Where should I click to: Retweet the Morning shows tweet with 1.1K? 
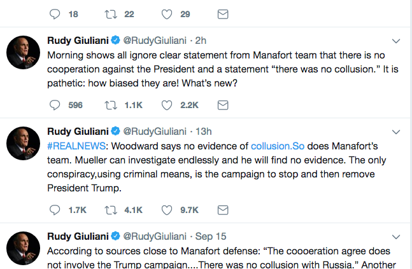pos(111,105)
